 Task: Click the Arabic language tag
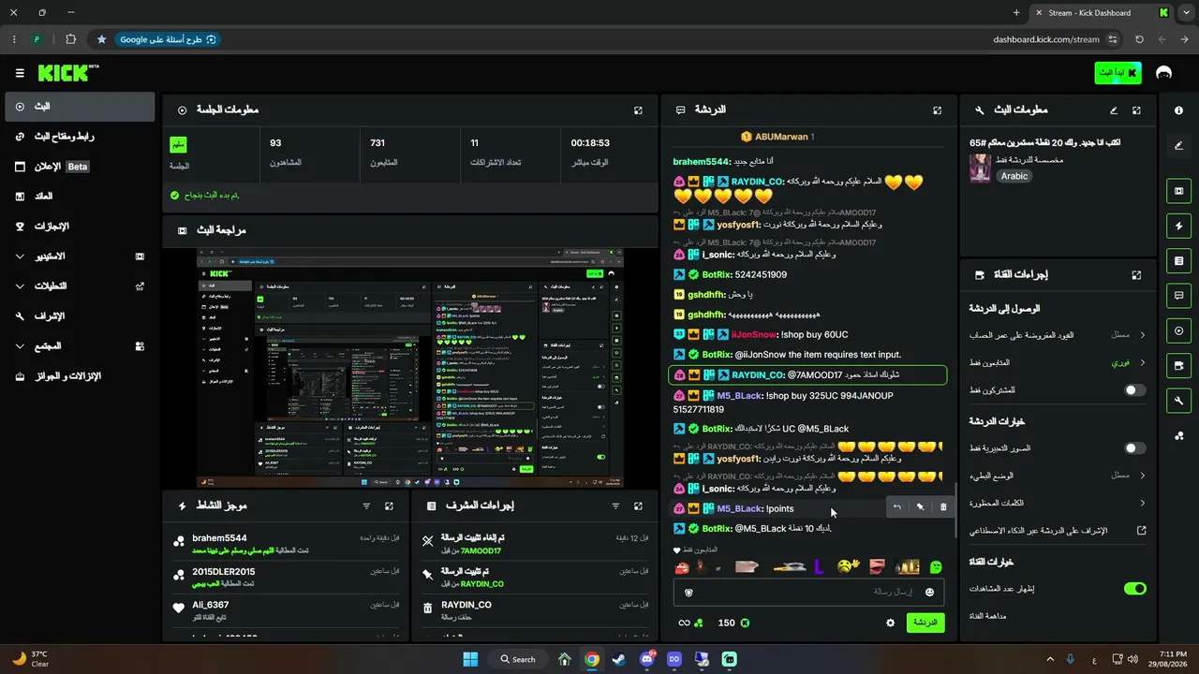(1014, 176)
